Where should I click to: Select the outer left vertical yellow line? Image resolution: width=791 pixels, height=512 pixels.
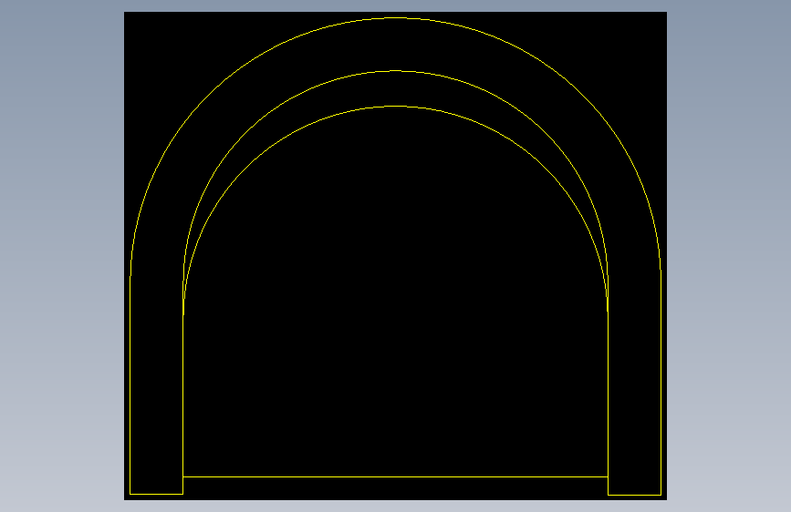coord(130,385)
